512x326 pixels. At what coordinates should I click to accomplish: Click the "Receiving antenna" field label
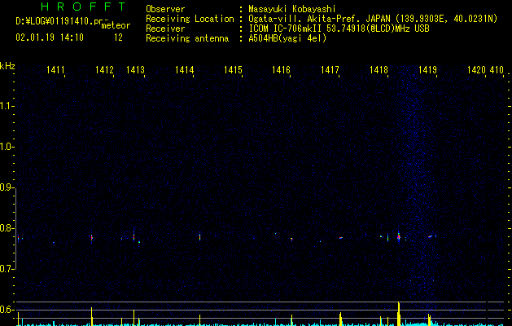pyautogui.click(x=187, y=38)
